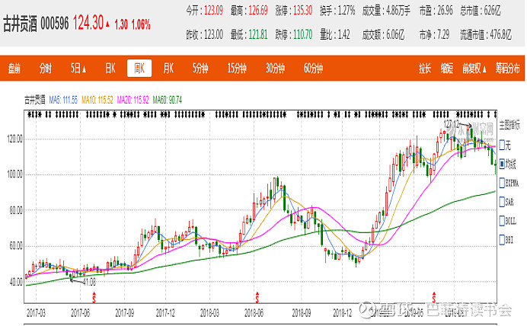Click the 昨收 value 123.00

coord(213,34)
